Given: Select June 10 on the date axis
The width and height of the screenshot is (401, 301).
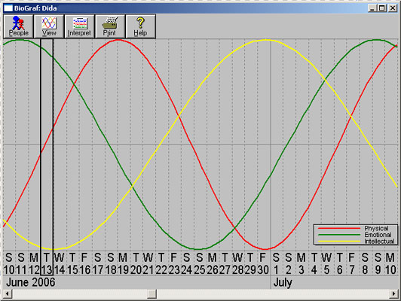Looking at the screenshot, I should tap(9, 269).
